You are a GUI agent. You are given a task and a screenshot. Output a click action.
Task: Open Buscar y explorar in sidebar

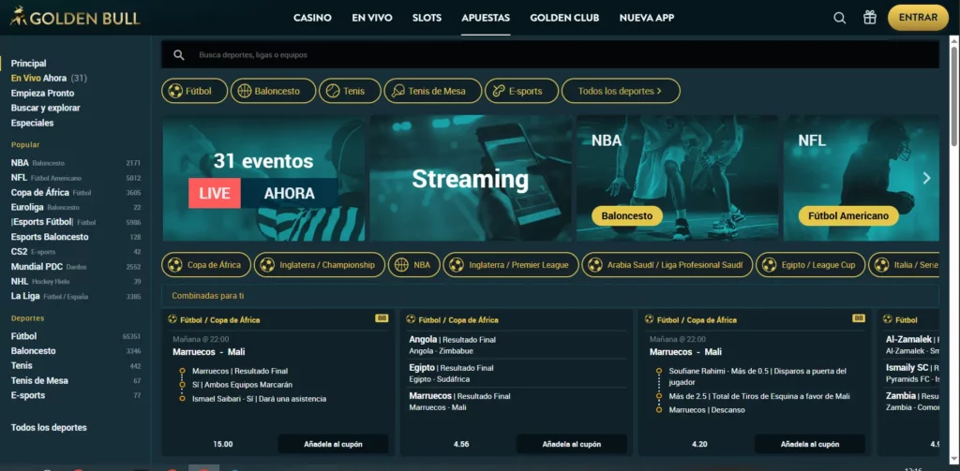[45, 108]
